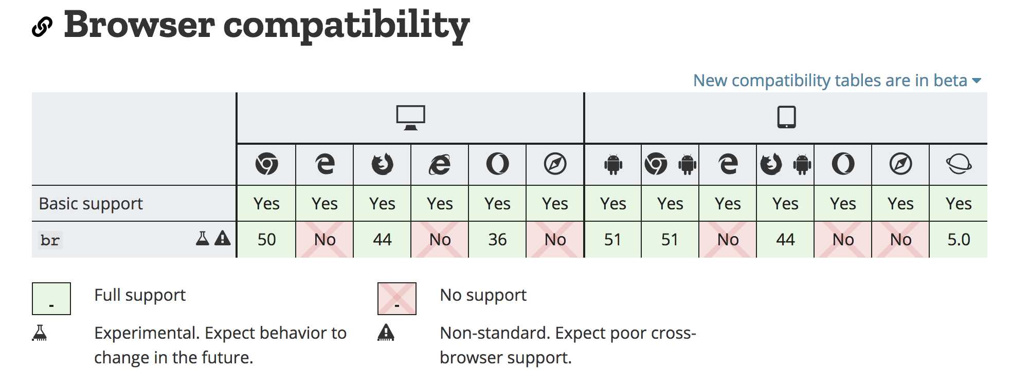Image resolution: width=1011 pixels, height=388 pixels.
Task: Click the desktop Opera browser icon
Action: tap(497, 164)
